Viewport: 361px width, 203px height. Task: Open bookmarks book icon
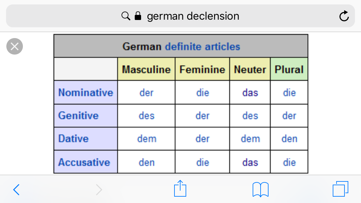click(260, 189)
